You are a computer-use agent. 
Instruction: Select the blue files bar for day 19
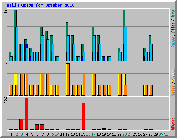[104, 59]
